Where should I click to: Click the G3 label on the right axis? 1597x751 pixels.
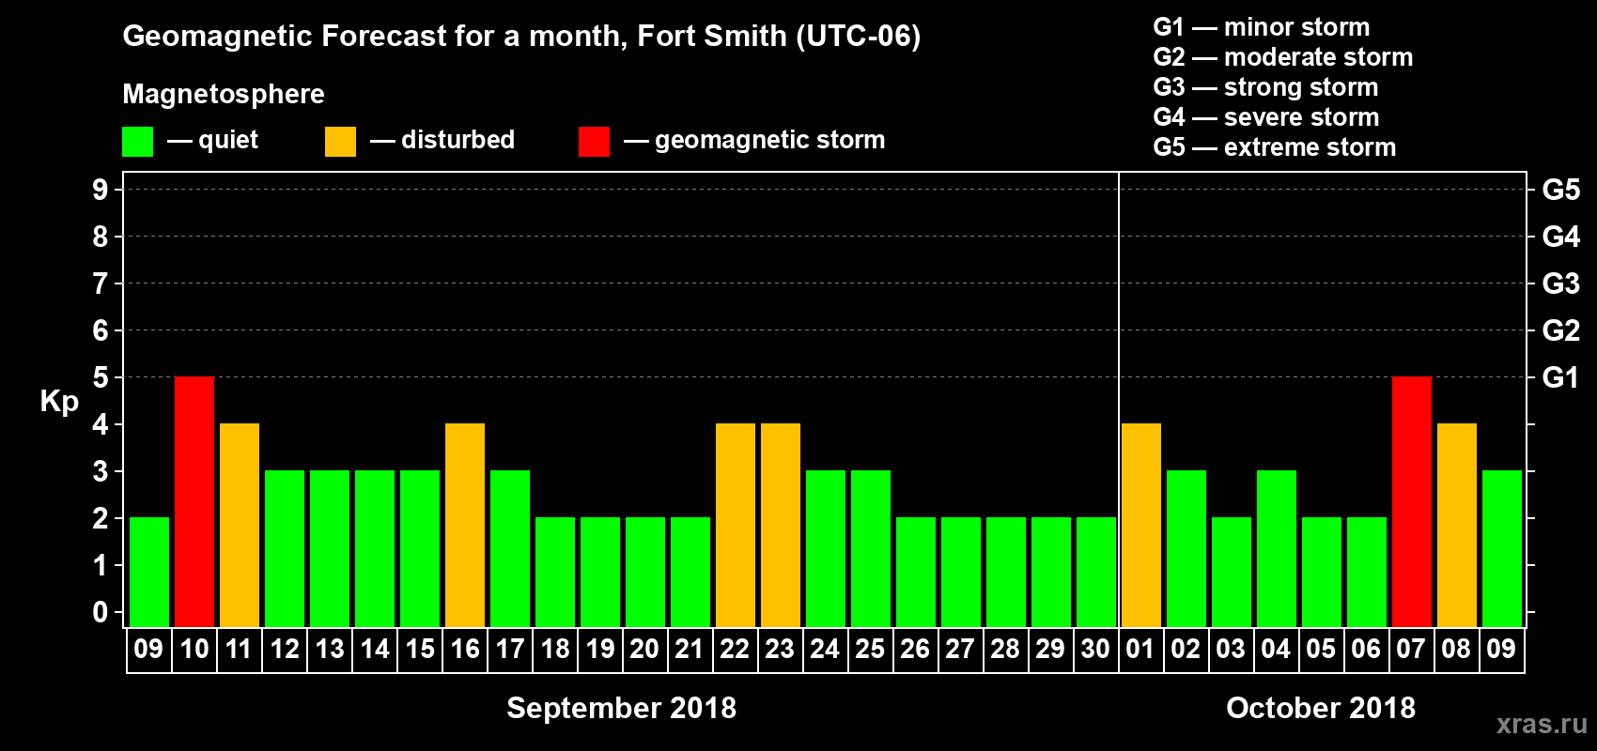1561,284
